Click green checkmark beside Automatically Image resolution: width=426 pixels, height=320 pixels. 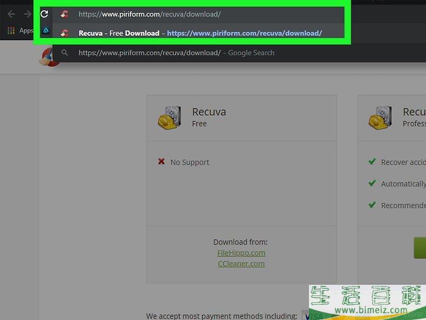[372, 183]
